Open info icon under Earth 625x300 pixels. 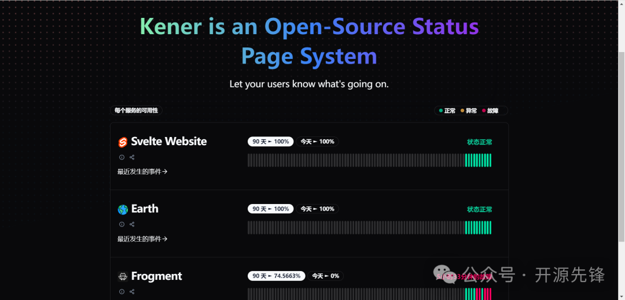pos(122,224)
